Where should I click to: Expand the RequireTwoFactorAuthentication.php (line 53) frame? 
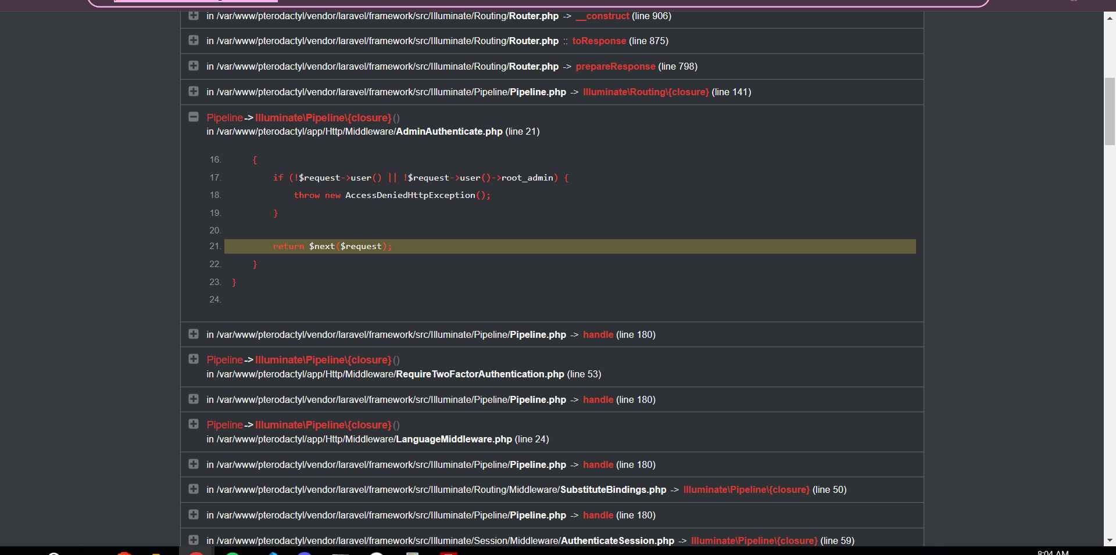point(194,359)
